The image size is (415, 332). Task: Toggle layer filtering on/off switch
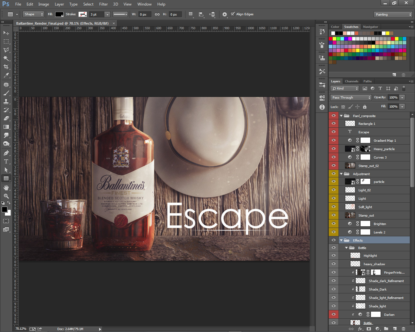click(x=404, y=88)
